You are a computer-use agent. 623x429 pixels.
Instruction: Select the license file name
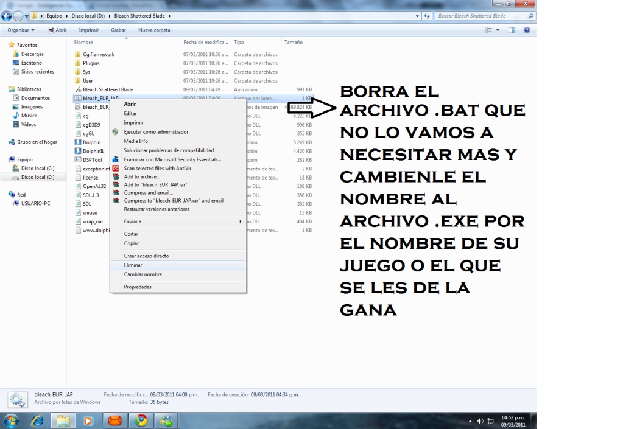(91, 178)
